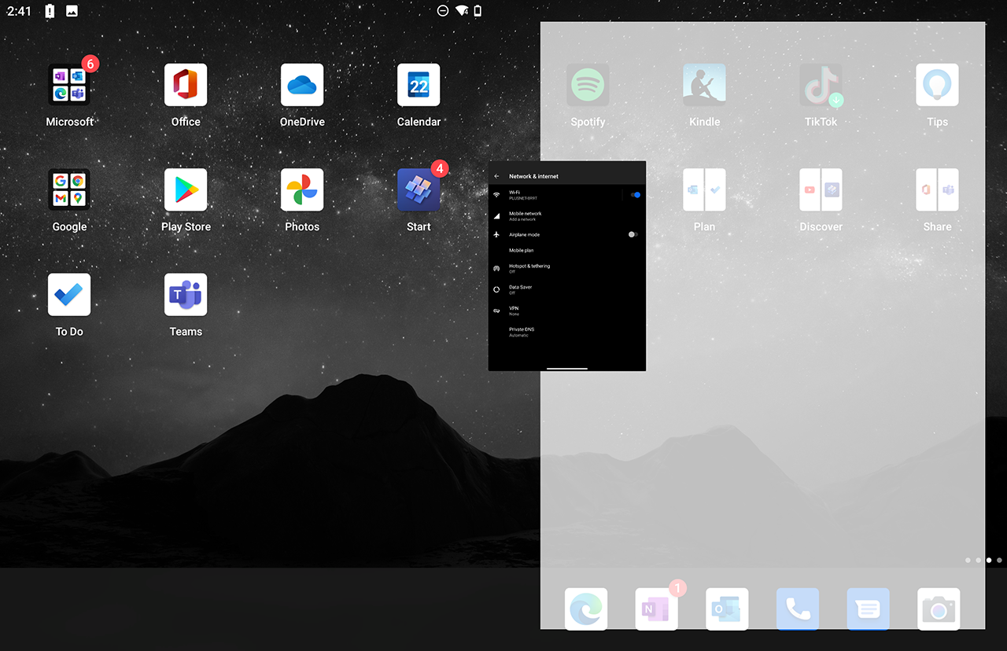Launch Spotify on the right screen
This screenshot has height=651, width=1007.
click(x=588, y=85)
